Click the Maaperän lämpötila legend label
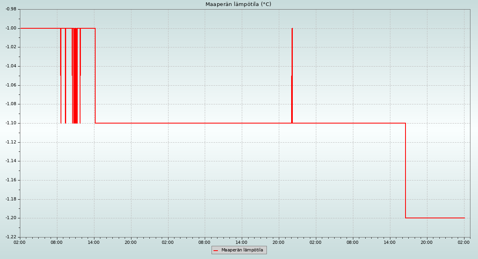This screenshot has width=478, height=259. tap(242, 250)
